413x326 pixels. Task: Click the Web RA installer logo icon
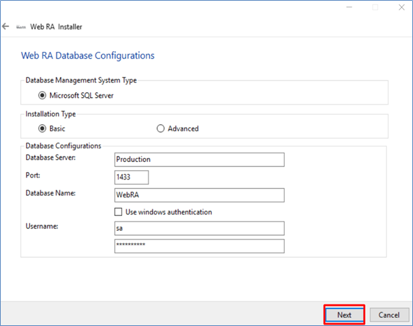tap(21, 27)
